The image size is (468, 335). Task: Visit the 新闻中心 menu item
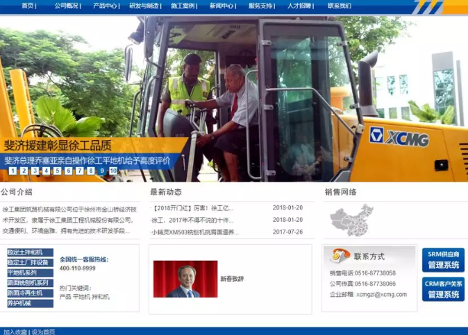[222, 6]
